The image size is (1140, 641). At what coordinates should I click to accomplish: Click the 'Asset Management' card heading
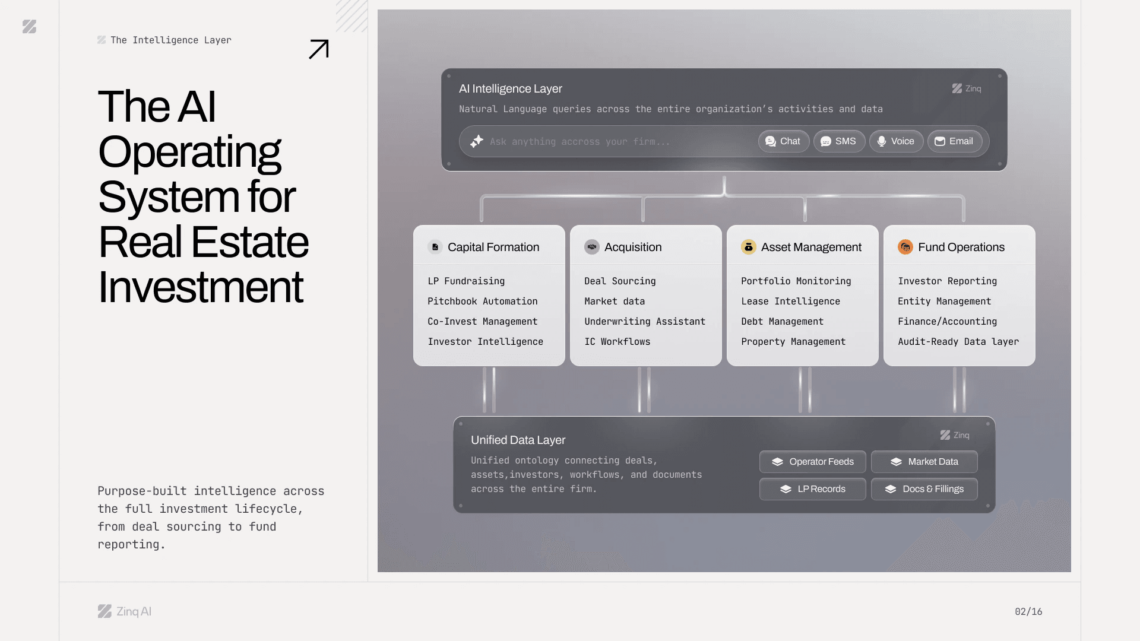point(811,247)
